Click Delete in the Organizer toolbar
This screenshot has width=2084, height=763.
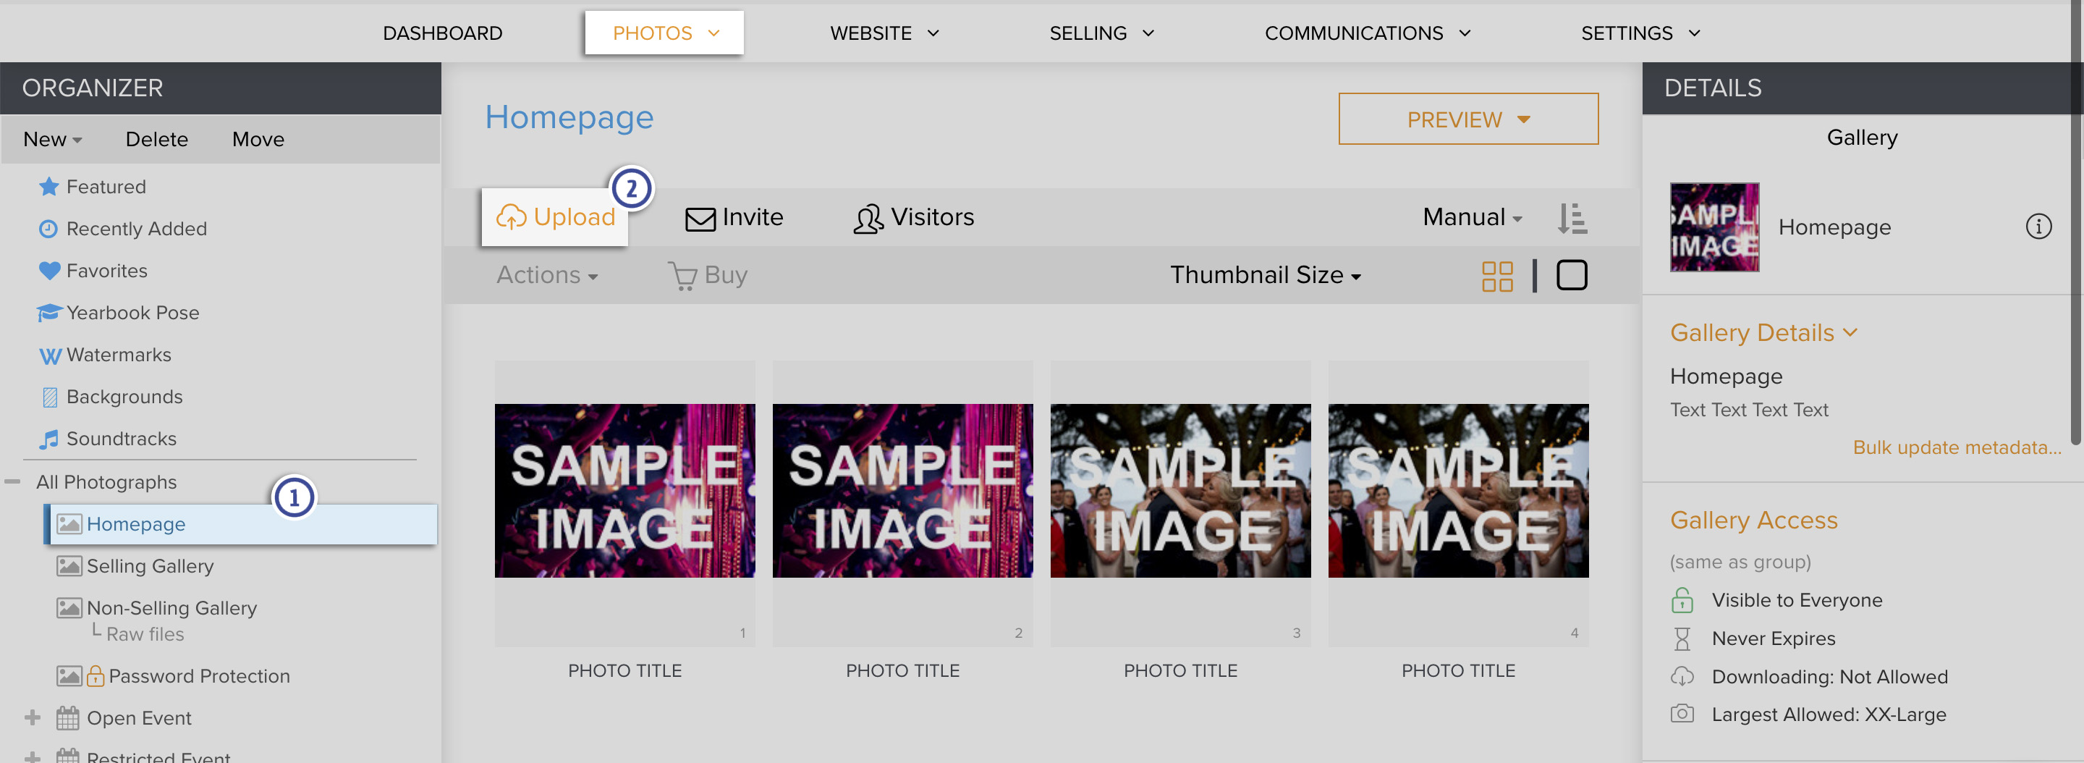click(156, 139)
